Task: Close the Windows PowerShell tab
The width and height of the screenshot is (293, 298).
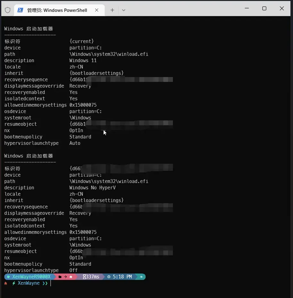Action: point(97,10)
